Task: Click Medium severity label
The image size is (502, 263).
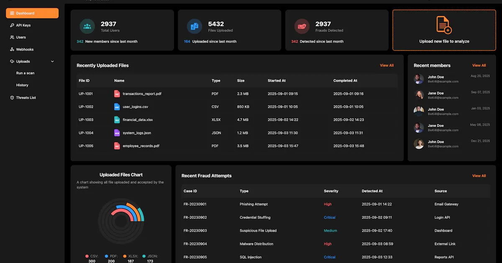Action: coord(330,230)
